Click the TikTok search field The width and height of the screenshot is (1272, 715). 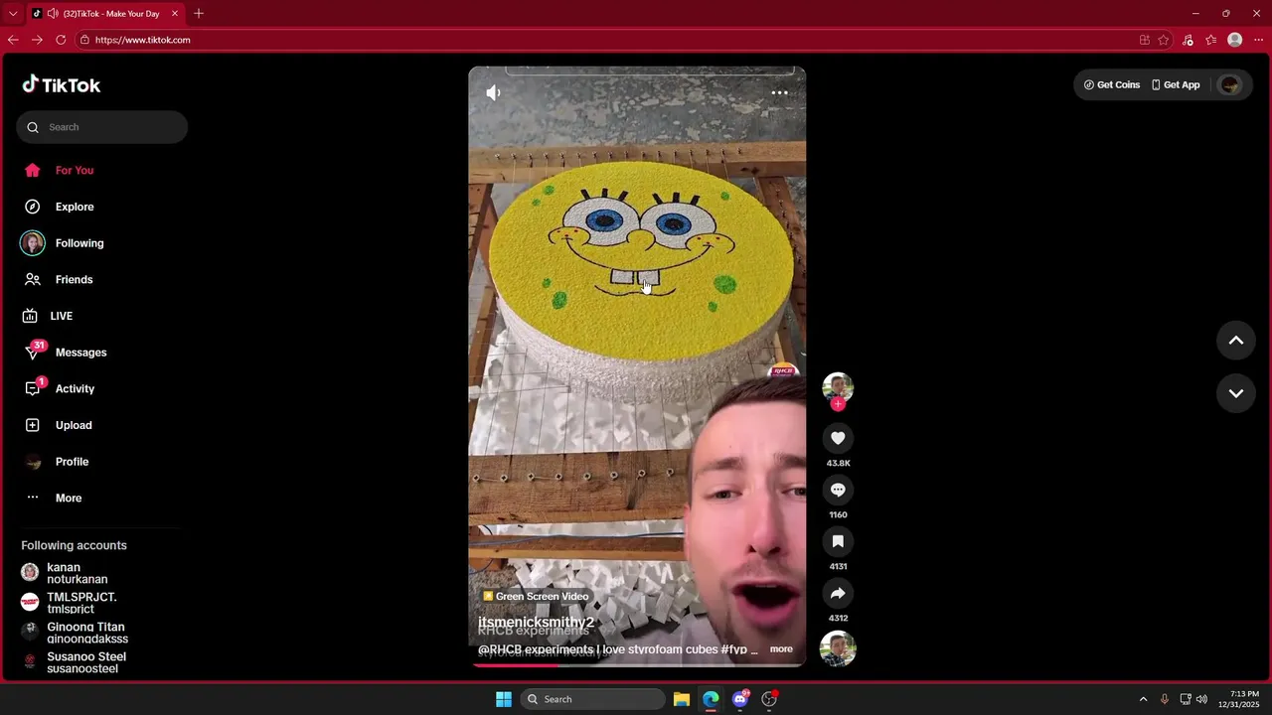[101, 127]
